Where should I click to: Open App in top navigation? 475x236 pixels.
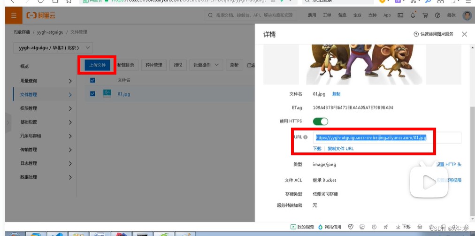(387, 15)
